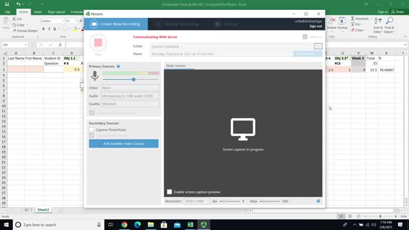Switch to the Main Screen tab
Image resolution: width=409 pixels, height=230 pixels.
176,66
